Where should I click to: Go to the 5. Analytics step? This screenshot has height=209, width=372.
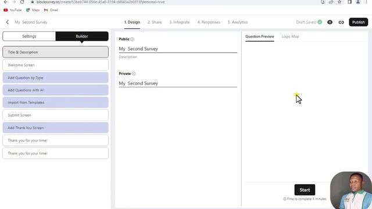coord(238,22)
